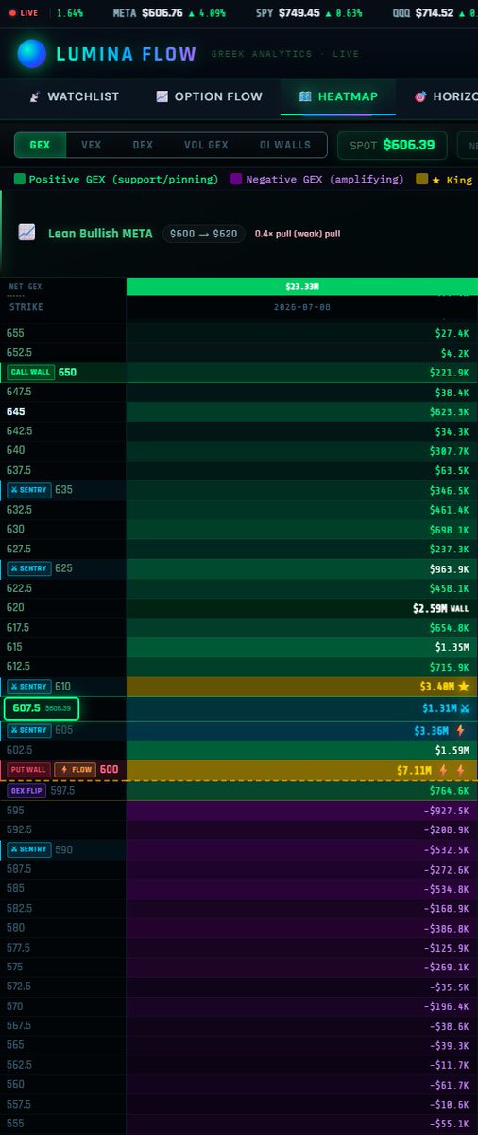Click the -$196.4K cell at strike 570
Image resolution: width=478 pixels, height=1135 pixels.
click(x=302, y=1006)
